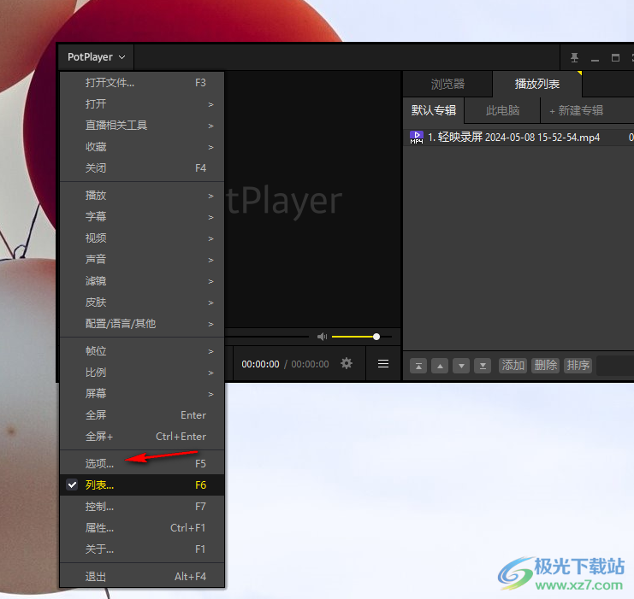This screenshot has width=634, height=599.
Task: Expand the 打开 submenu
Action: click(142, 104)
